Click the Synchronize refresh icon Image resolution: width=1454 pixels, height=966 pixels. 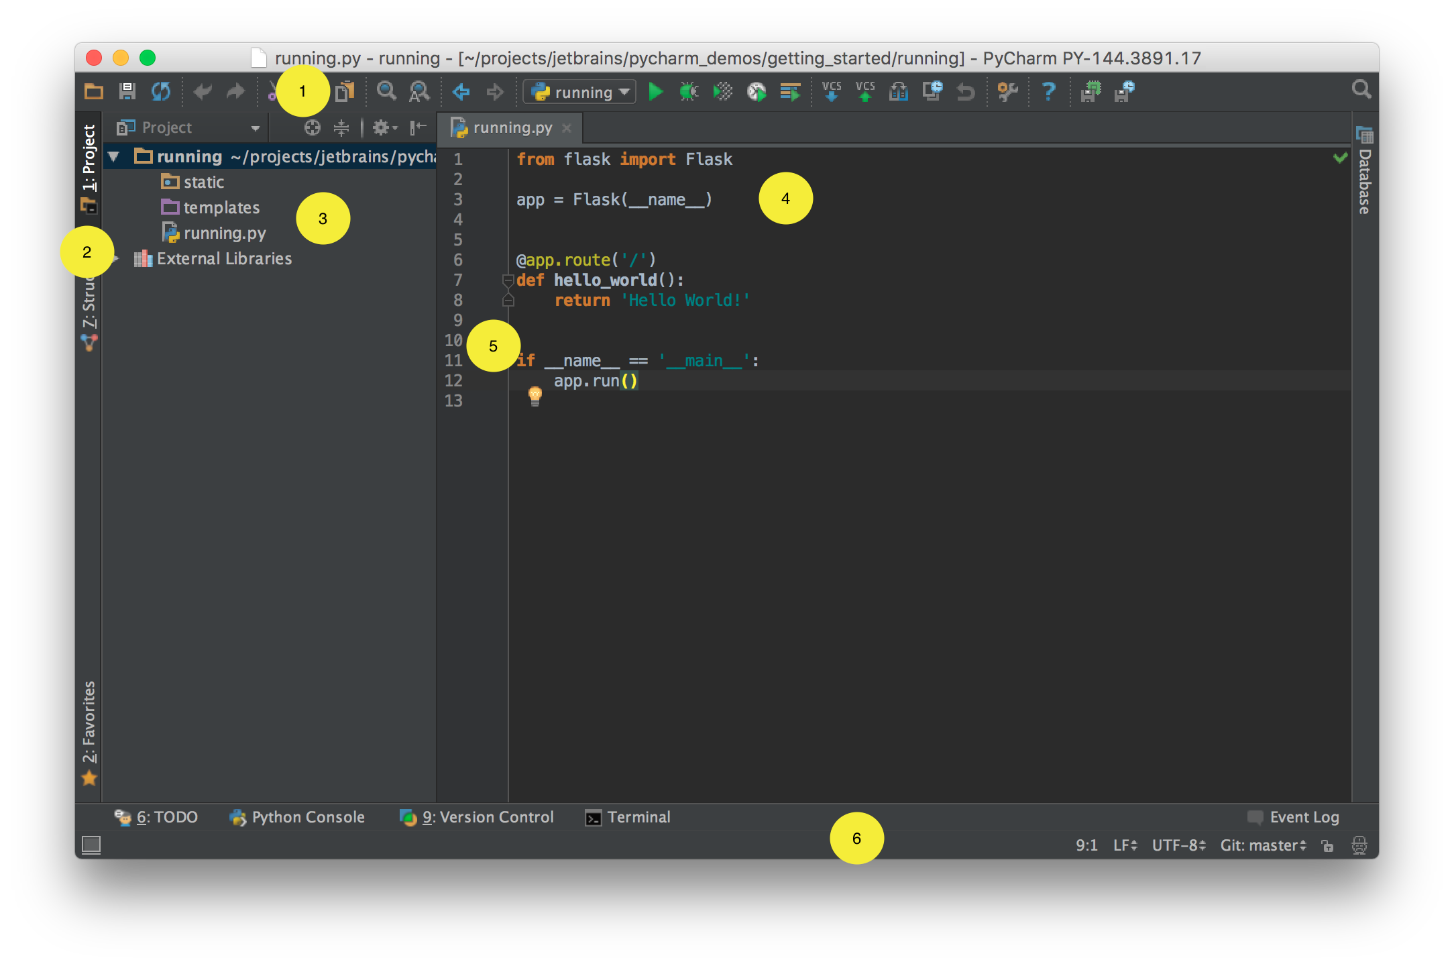click(x=161, y=92)
